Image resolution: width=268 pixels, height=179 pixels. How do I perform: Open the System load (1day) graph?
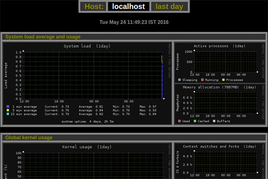point(87,83)
